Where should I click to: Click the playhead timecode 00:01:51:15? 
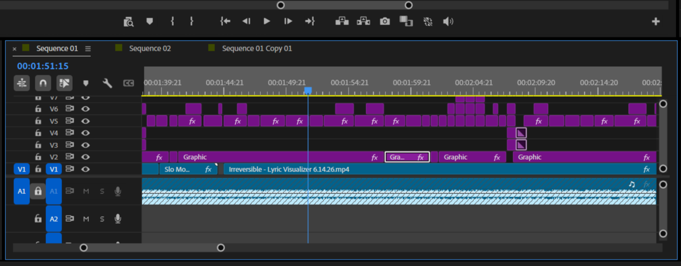click(43, 66)
